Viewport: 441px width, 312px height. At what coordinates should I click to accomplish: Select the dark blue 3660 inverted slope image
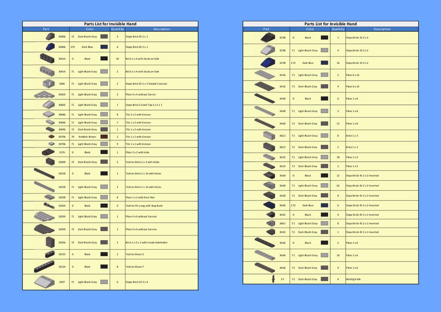(x=269, y=205)
